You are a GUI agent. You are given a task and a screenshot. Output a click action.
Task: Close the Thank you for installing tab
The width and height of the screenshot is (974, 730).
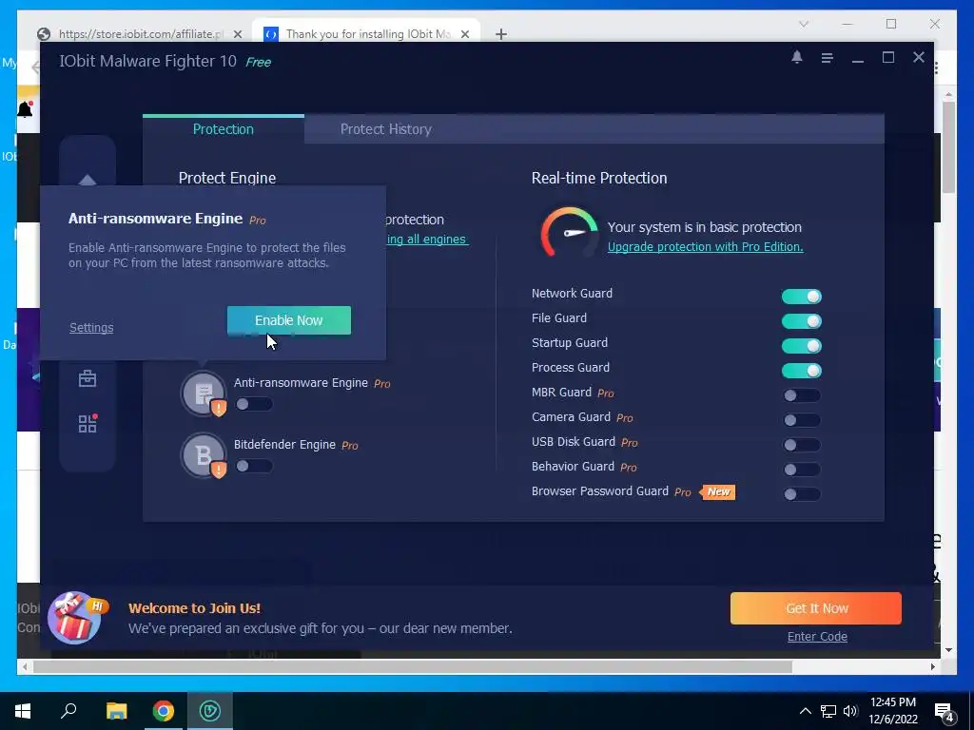click(464, 34)
